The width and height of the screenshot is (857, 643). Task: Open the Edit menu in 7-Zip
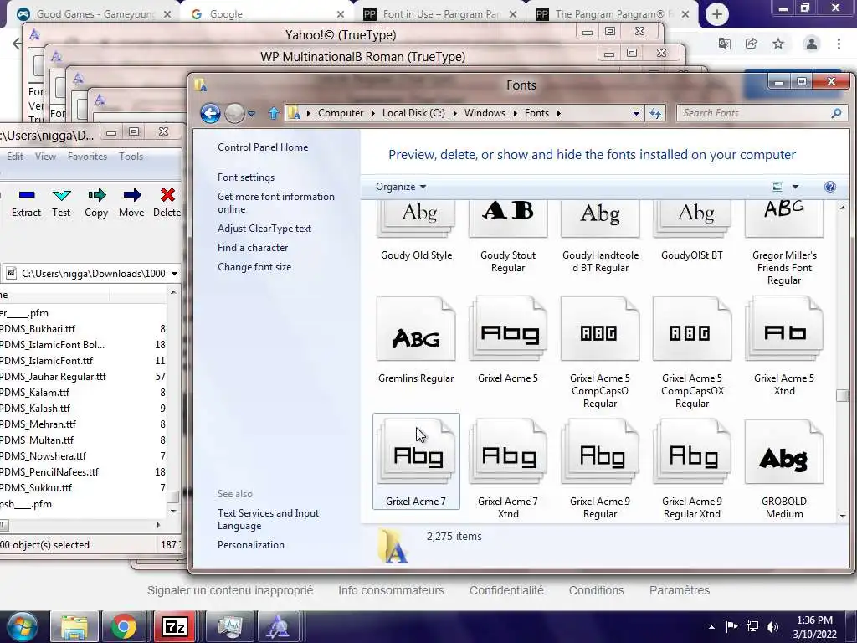[15, 157]
